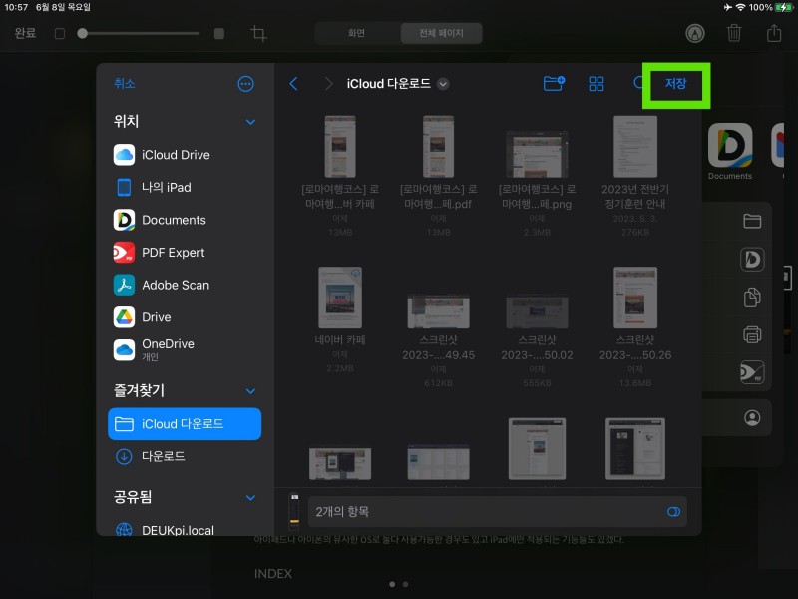Select the crop tool in the top toolbar
The height and width of the screenshot is (599, 798).
(258, 33)
